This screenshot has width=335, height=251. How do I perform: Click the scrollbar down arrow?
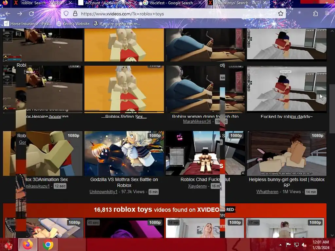click(332, 235)
